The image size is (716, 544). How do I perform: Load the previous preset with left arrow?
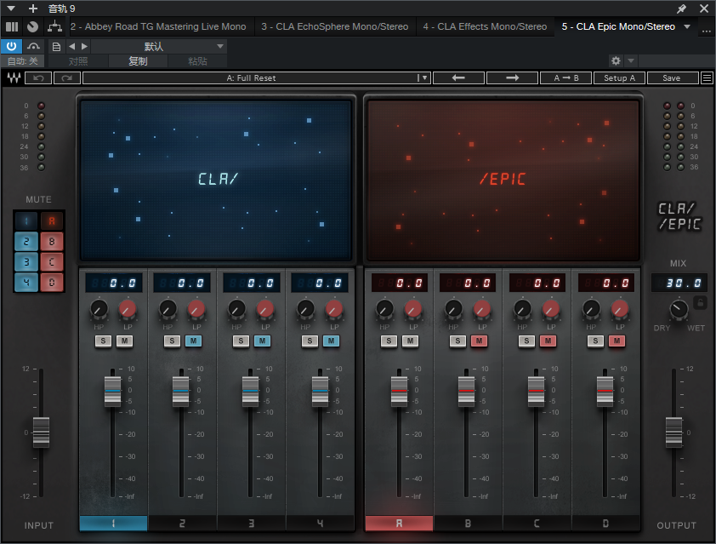pos(458,78)
